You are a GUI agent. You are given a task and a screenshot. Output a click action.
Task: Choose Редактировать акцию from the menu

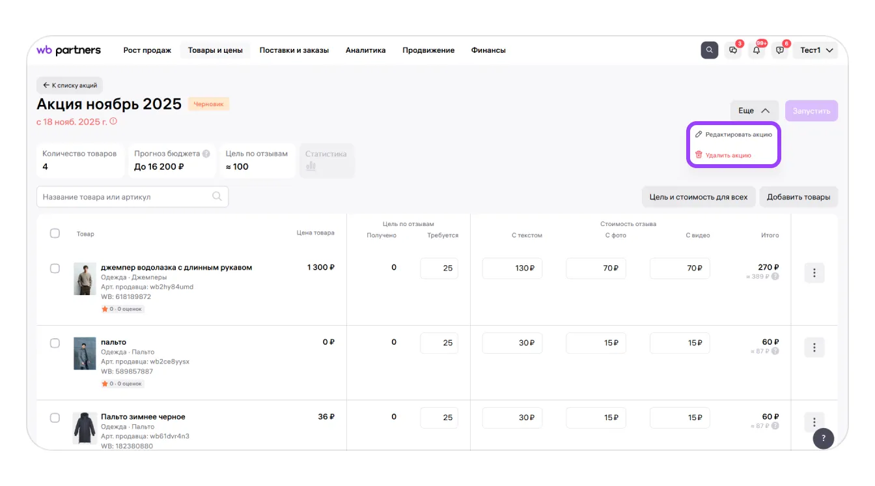733,134
